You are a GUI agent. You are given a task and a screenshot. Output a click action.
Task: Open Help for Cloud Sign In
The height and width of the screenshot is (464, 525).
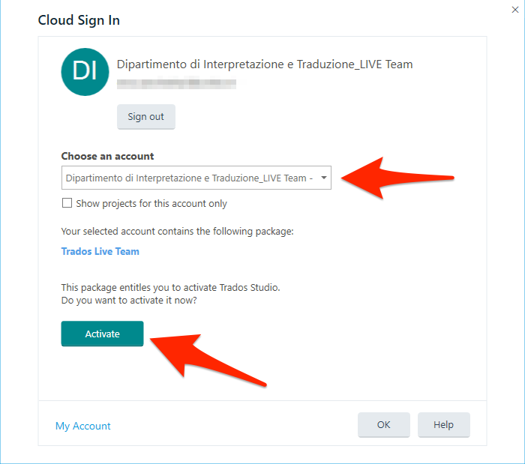(x=444, y=424)
